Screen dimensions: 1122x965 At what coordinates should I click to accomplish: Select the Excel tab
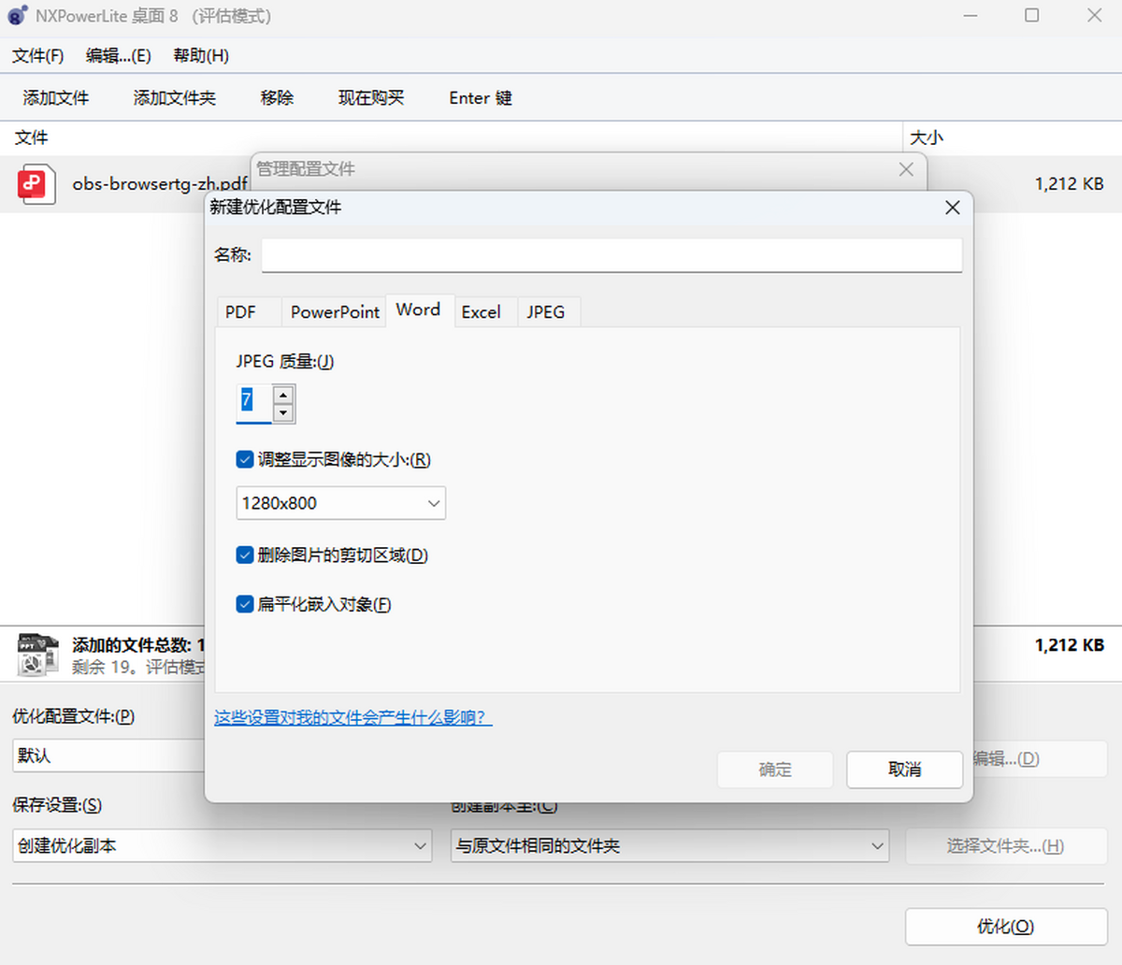point(481,312)
